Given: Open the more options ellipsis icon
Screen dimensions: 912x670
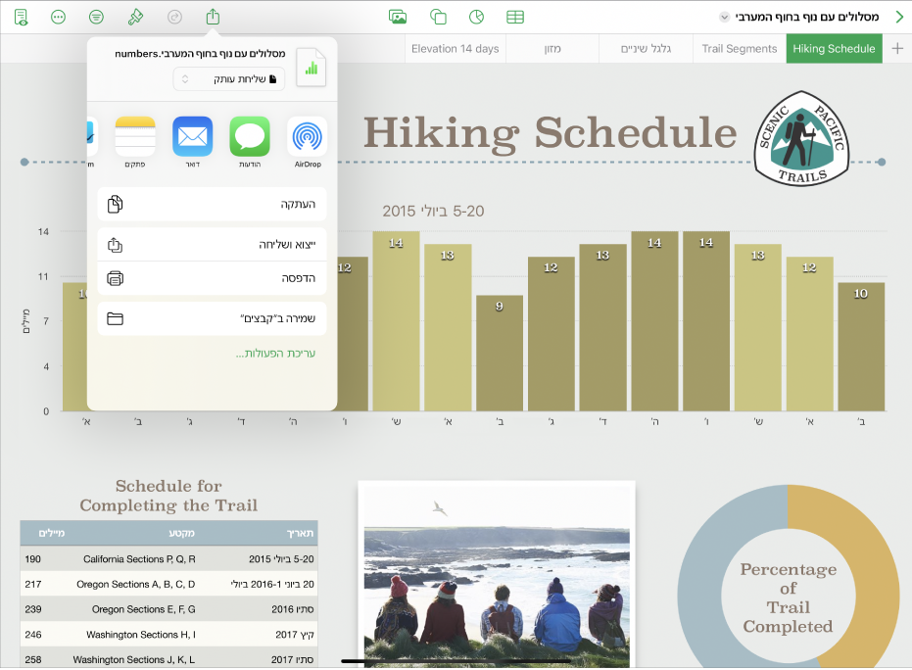Looking at the screenshot, I should 58,18.
